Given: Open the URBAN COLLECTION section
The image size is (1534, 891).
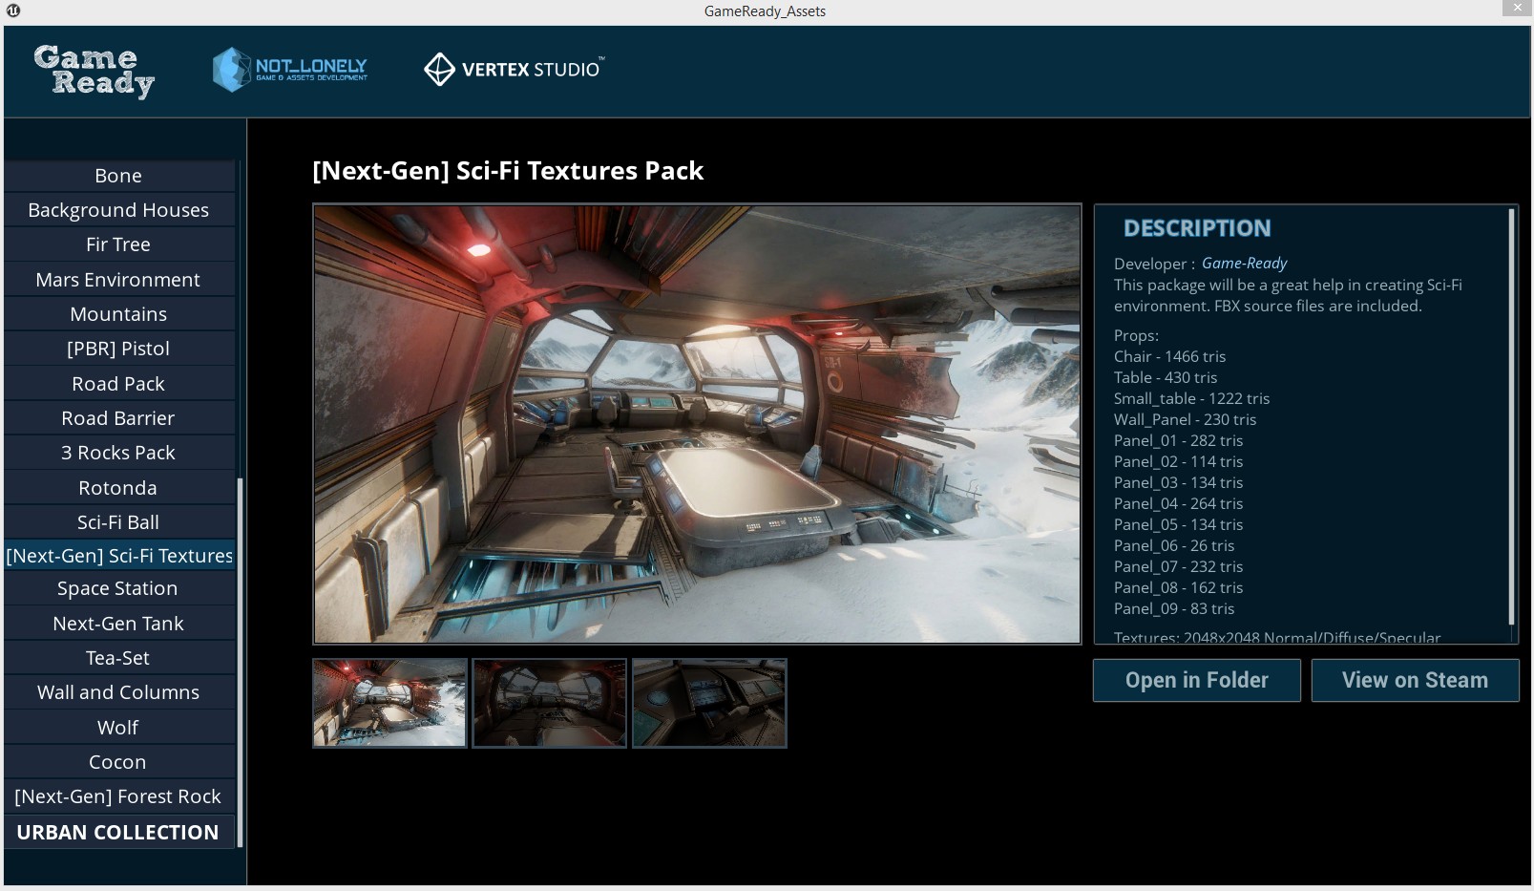Looking at the screenshot, I should click(x=117, y=832).
